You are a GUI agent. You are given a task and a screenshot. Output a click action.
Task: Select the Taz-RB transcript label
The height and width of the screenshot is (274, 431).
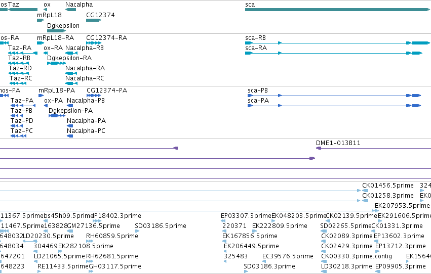coord(19,58)
